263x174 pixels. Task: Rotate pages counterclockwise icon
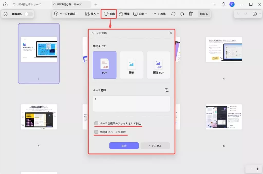click(173, 14)
